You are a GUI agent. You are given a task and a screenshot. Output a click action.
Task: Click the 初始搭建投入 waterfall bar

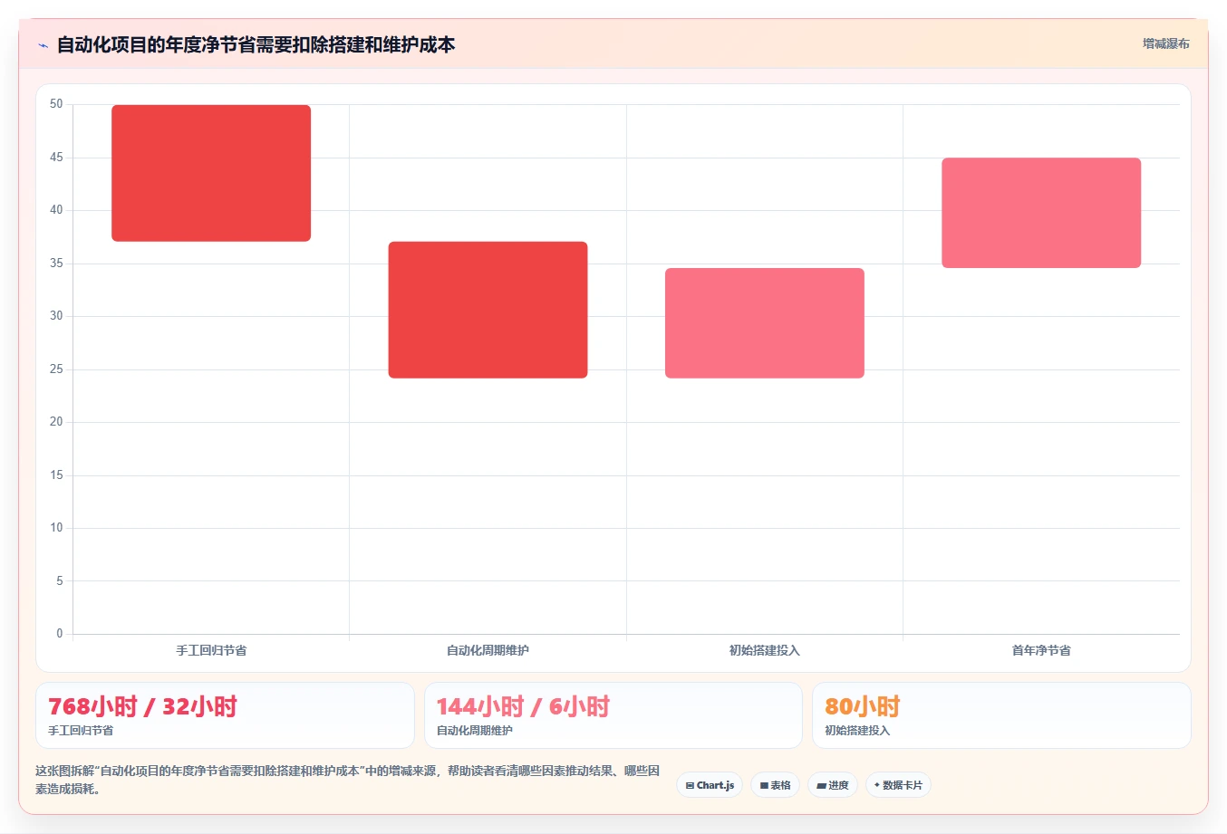pos(765,323)
